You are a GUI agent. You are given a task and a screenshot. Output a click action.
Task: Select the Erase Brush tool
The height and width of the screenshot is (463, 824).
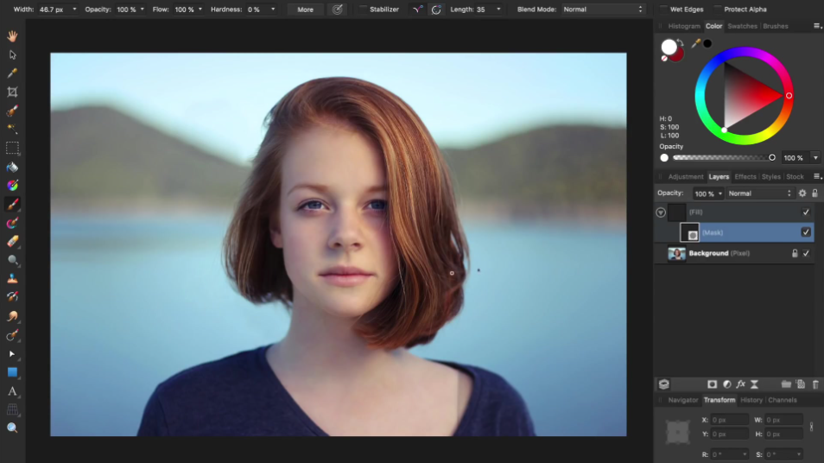(x=12, y=241)
